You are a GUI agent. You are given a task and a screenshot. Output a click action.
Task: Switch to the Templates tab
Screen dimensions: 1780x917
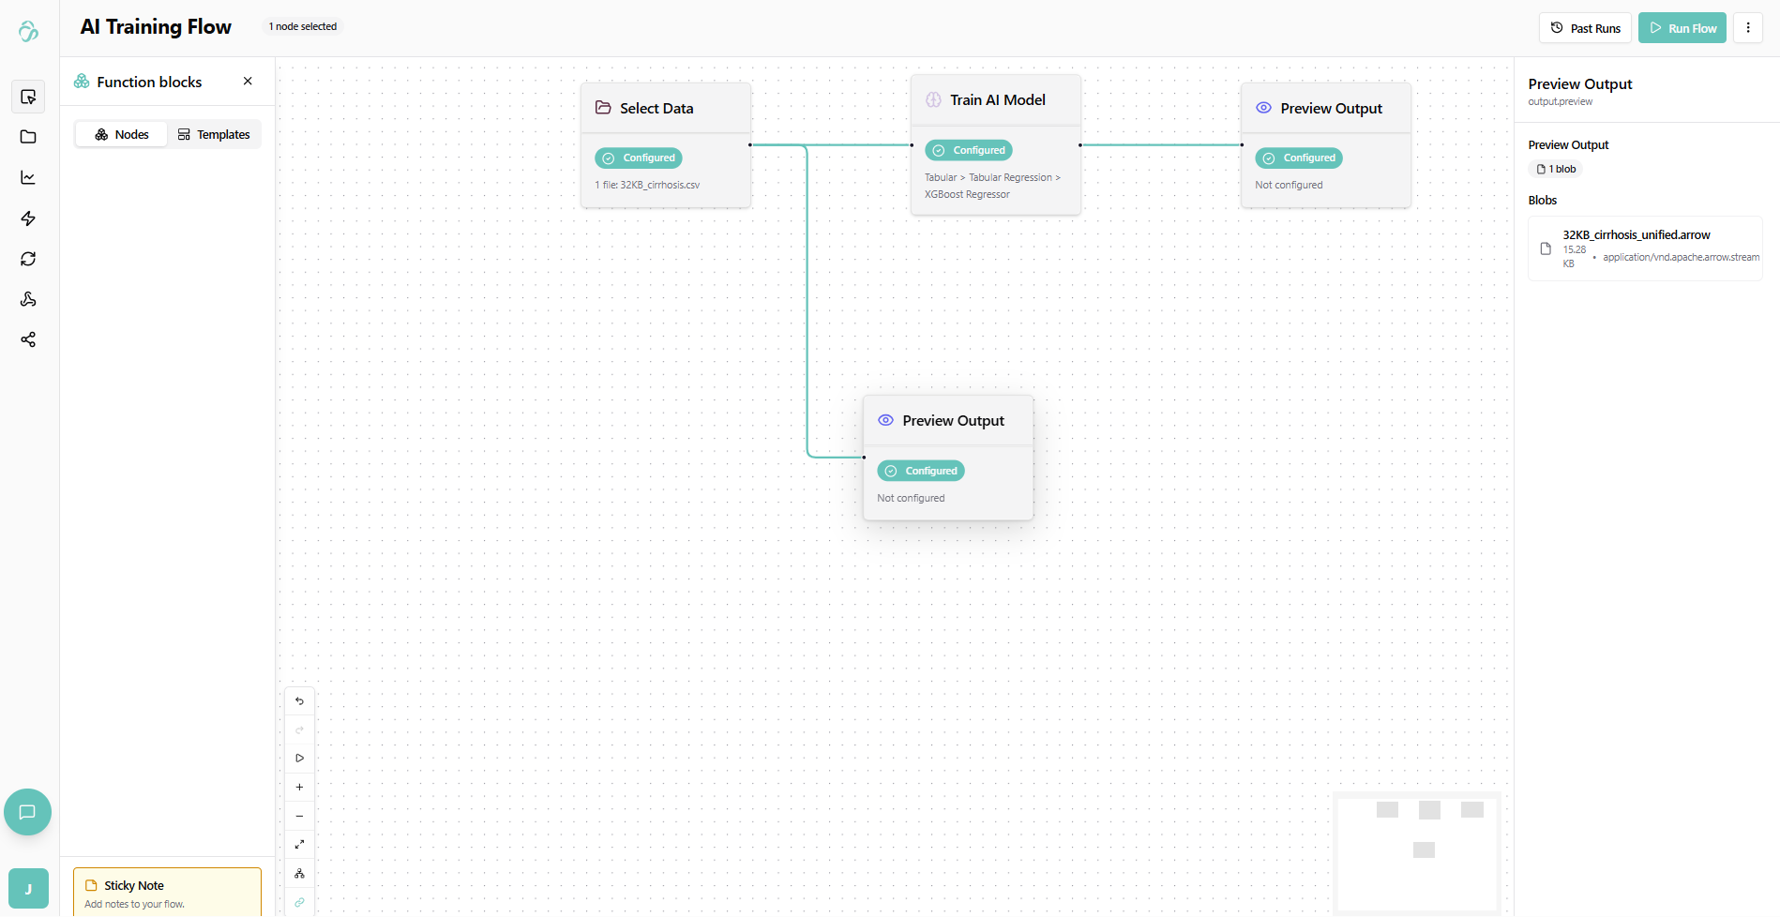[x=214, y=135]
